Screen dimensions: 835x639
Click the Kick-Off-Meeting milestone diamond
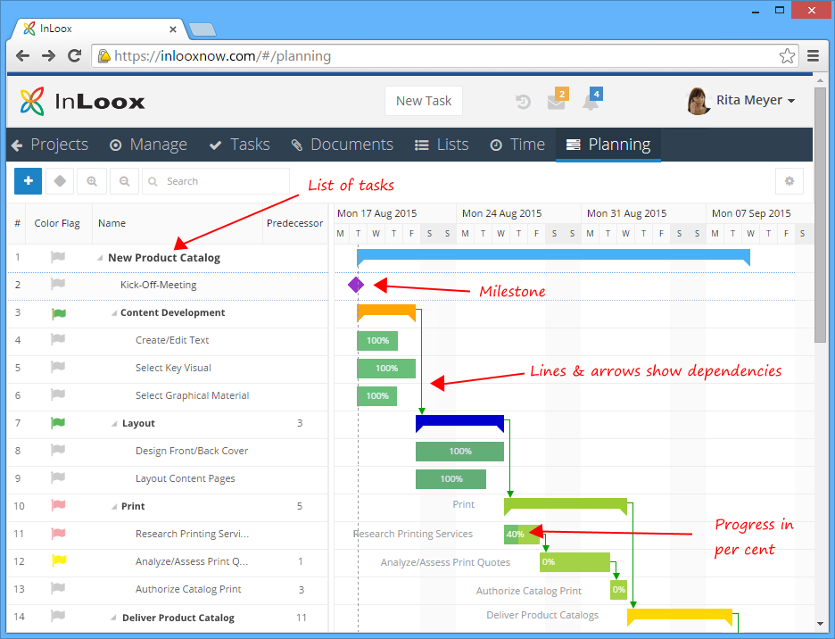[356, 285]
